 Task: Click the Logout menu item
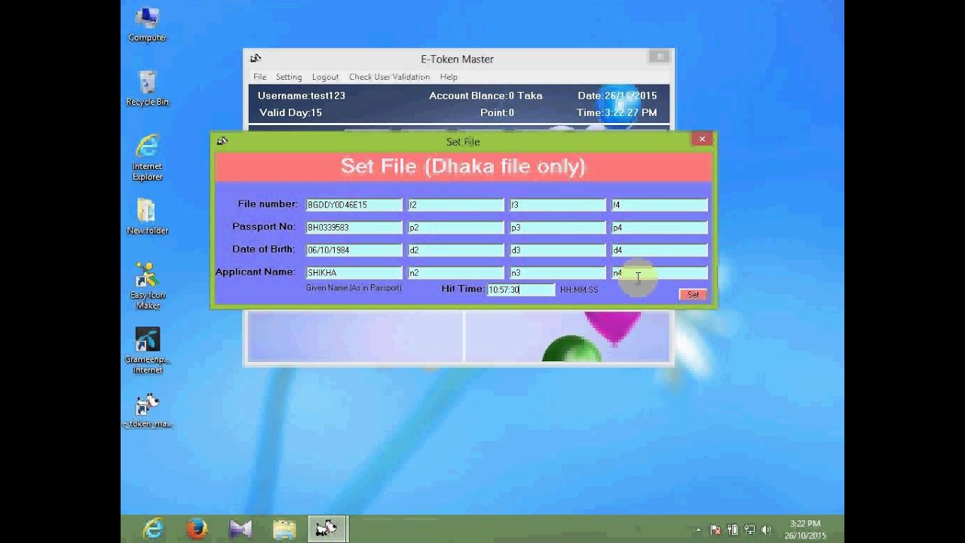(325, 77)
